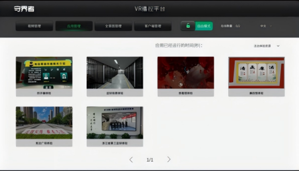Toggle the 自由模式 free mode switch
Image resolution: width=299 pixels, height=171 pixels.
click(204, 26)
